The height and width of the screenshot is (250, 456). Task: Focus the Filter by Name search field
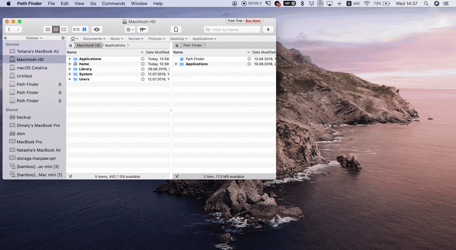coord(232,30)
